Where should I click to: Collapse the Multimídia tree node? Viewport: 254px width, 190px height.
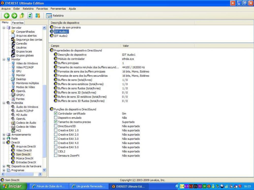point(4,103)
